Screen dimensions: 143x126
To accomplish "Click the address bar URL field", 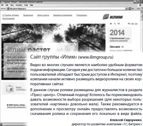I will pyautogui.click(x=67, y=9).
